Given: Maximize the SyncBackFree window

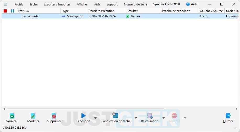Looking at the screenshot, I should [221, 4].
